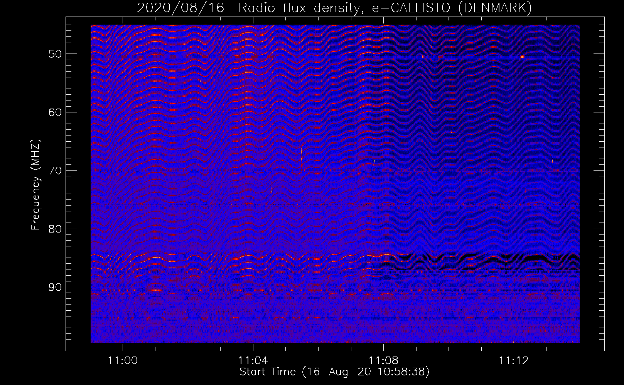Click the 80 frequency axis label

(55, 229)
